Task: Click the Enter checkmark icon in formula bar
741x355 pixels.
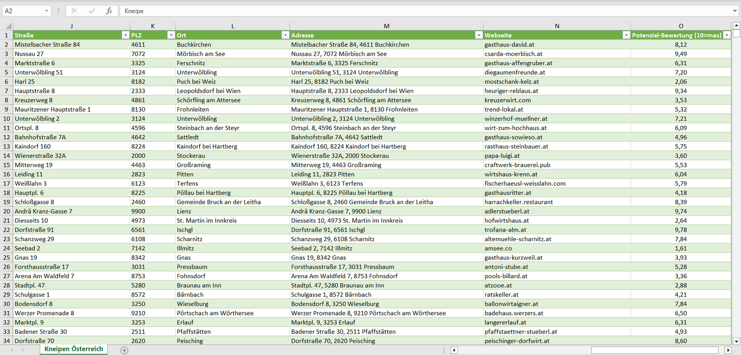Action: coord(92,11)
